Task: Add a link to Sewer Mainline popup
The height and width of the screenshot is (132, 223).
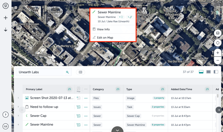Action: (130, 17)
